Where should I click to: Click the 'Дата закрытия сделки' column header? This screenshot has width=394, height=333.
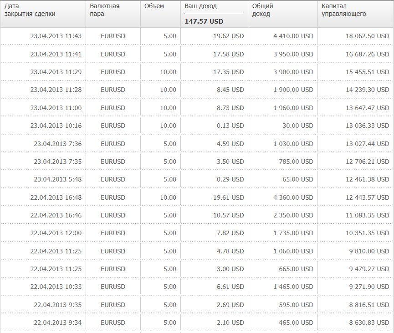point(30,10)
